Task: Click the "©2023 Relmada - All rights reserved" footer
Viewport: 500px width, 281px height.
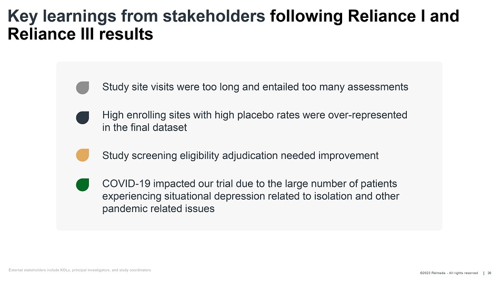Action: [448, 273]
